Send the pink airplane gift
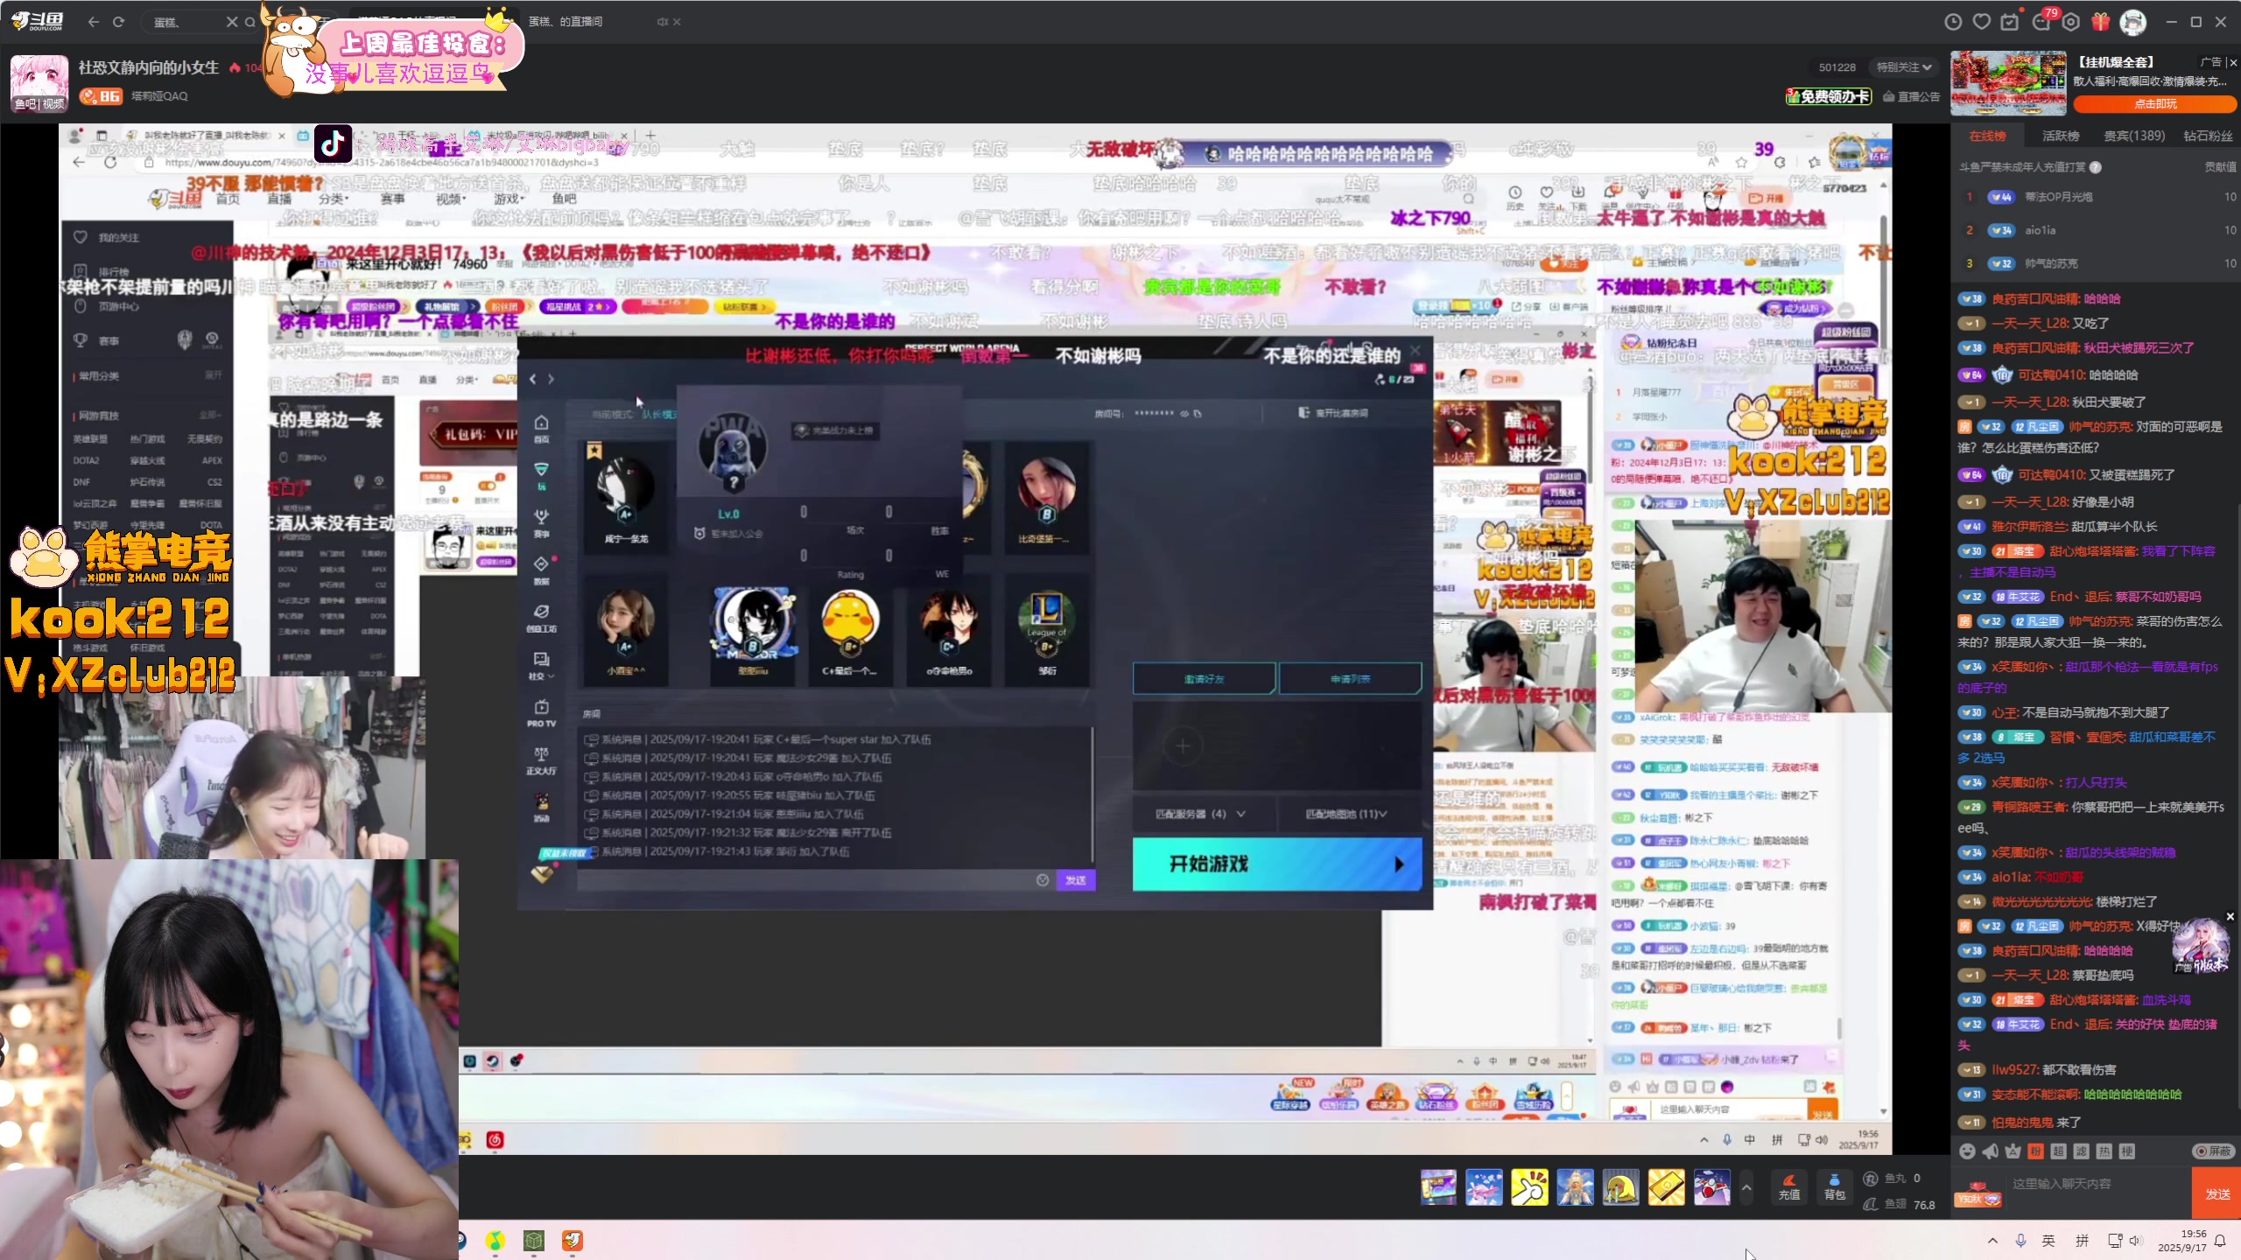This screenshot has height=1260, width=2241. (1484, 1187)
